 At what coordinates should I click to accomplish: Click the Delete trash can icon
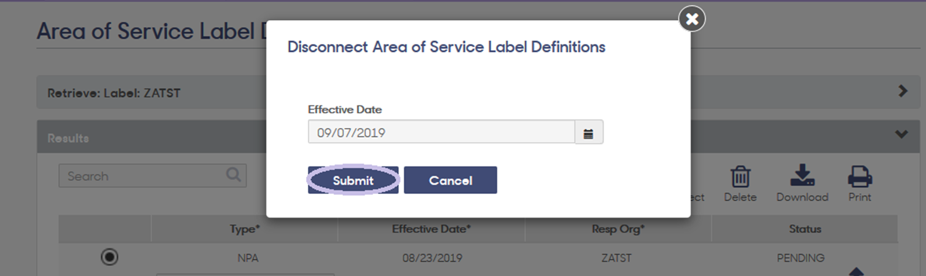click(740, 177)
